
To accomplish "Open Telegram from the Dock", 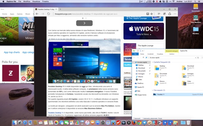I will [x=144, y=123].
